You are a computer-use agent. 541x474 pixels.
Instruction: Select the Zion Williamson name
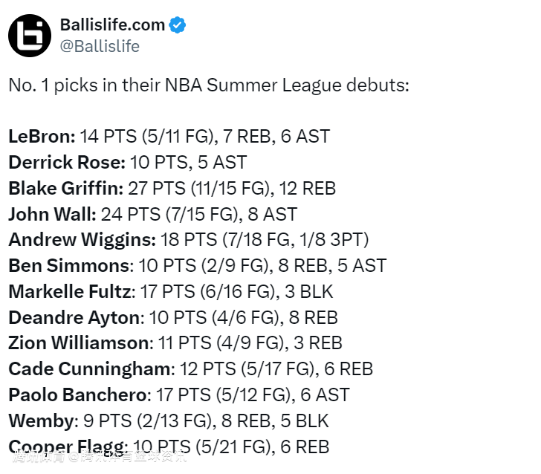click(x=80, y=343)
